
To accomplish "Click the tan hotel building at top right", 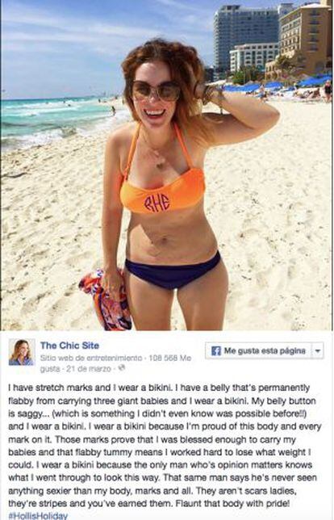I will tap(305, 38).
